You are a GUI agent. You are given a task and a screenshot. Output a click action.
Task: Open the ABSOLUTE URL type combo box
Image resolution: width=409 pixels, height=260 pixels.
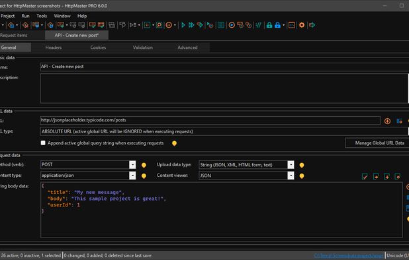pos(224,131)
